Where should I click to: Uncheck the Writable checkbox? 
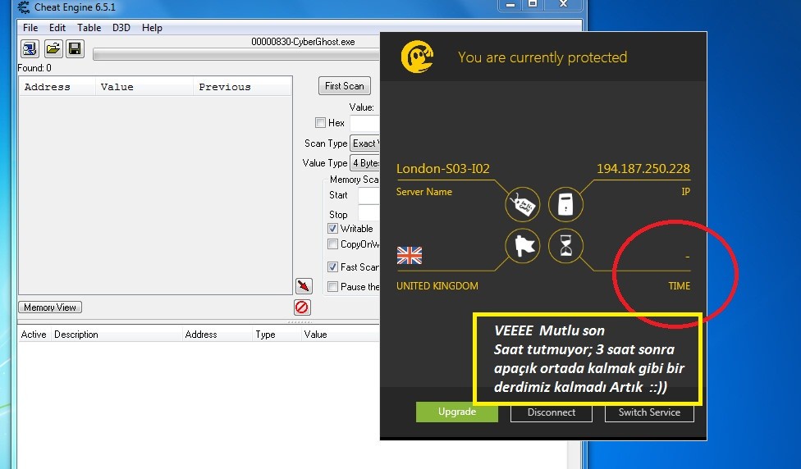tap(332, 228)
